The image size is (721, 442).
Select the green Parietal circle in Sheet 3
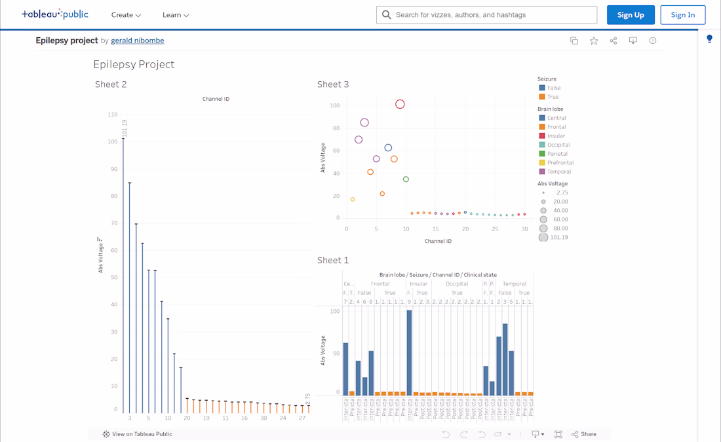pyautogui.click(x=406, y=179)
